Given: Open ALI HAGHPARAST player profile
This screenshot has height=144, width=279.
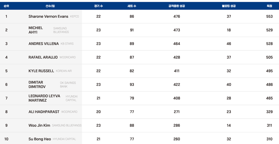Looking at the screenshot, I should pos(44,112).
